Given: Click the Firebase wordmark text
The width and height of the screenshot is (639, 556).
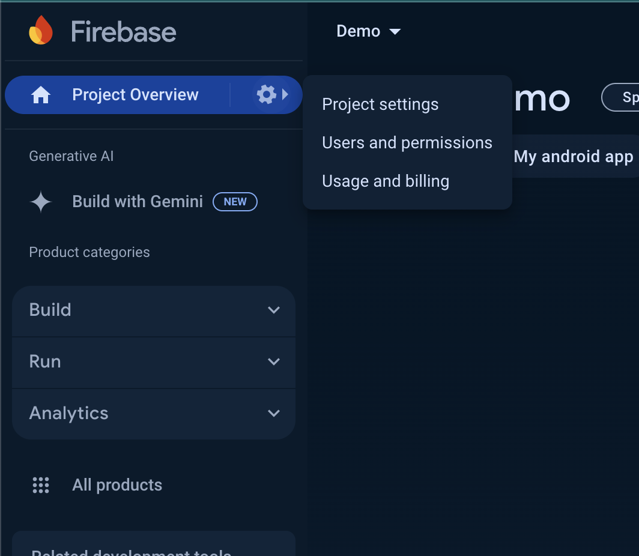Looking at the screenshot, I should pyautogui.click(x=124, y=31).
